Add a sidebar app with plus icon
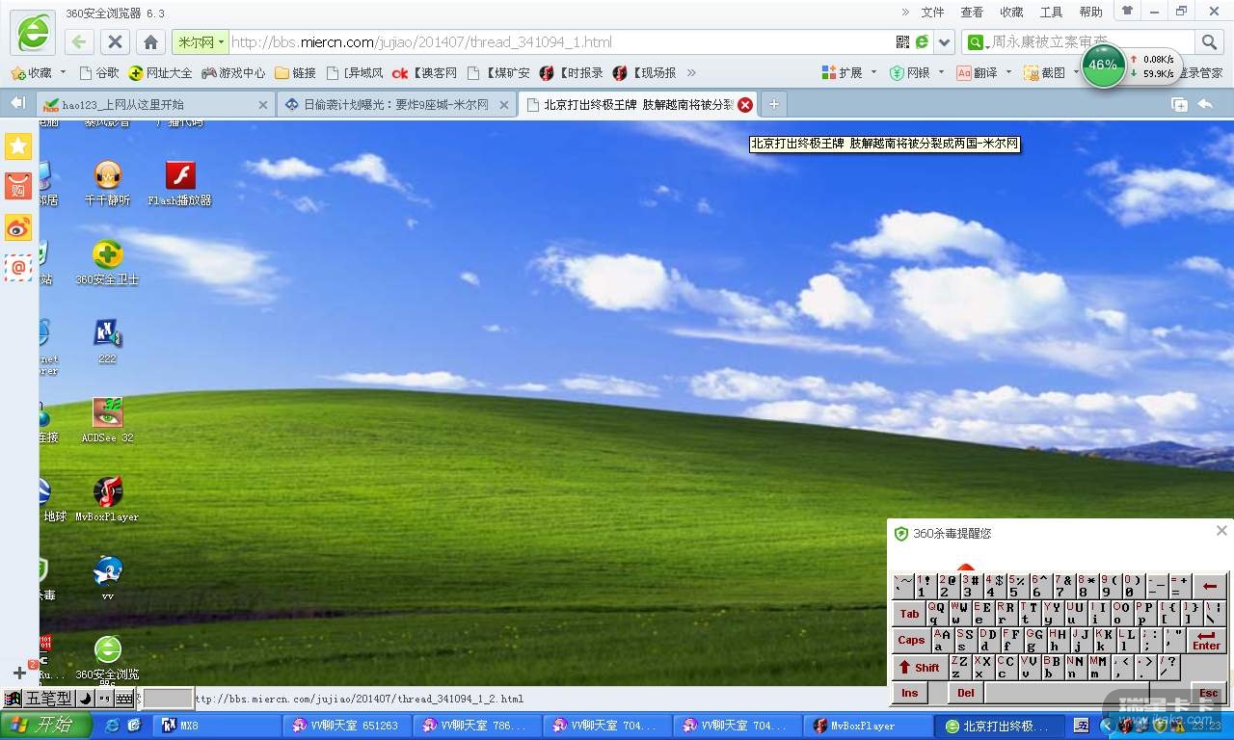The width and height of the screenshot is (1234, 740). pyautogui.click(x=18, y=673)
